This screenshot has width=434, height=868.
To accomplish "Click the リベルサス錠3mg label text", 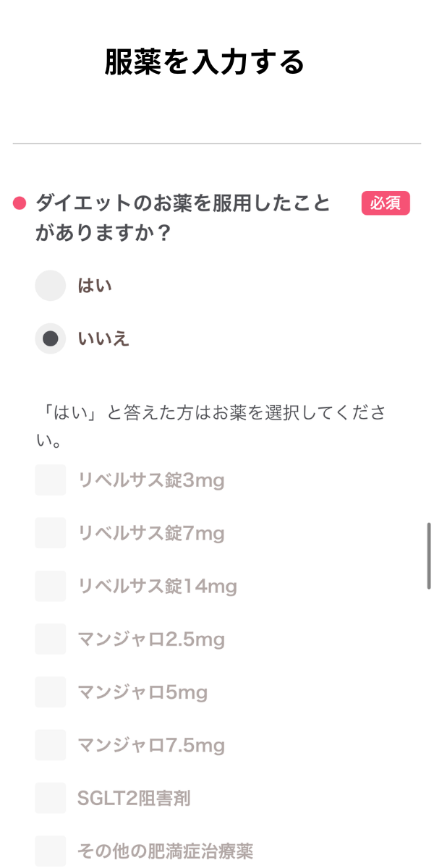I will coord(151,480).
